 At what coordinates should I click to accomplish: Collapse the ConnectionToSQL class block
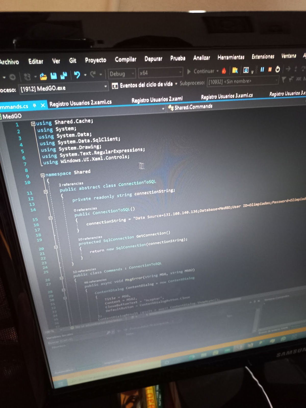(x=46, y=192)
